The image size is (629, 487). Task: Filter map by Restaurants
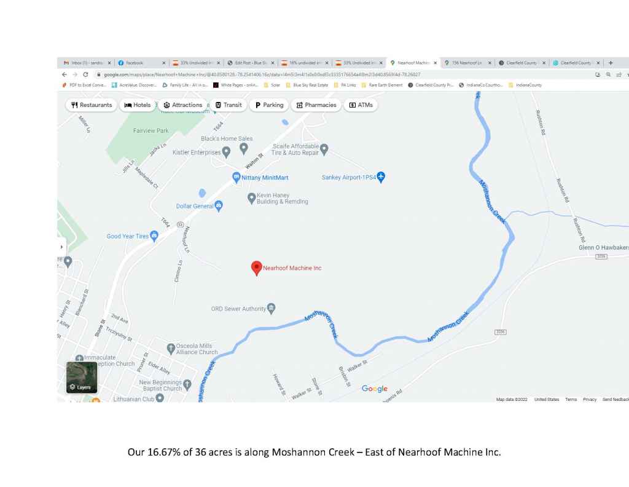[x=92, y=105]
